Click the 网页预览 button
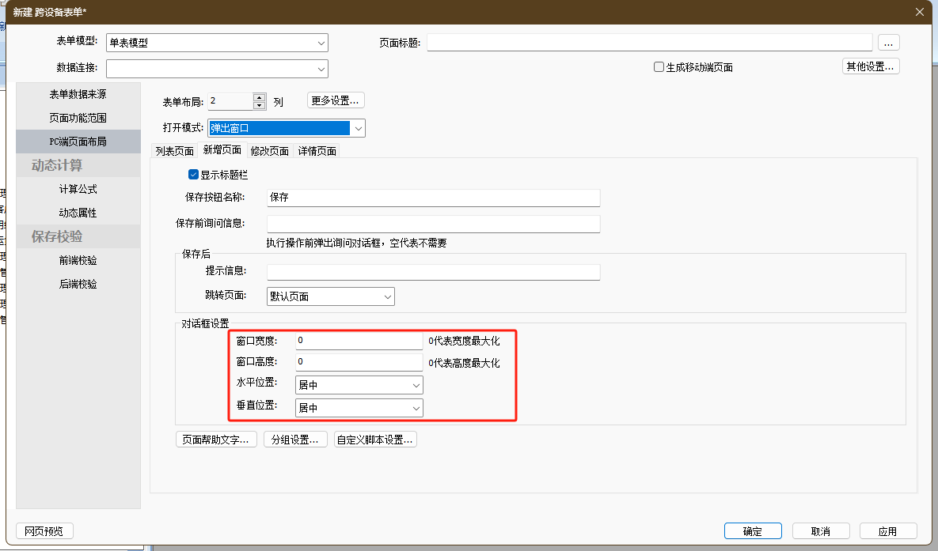This screenshot has width=938, height=551. pos(44,530)
